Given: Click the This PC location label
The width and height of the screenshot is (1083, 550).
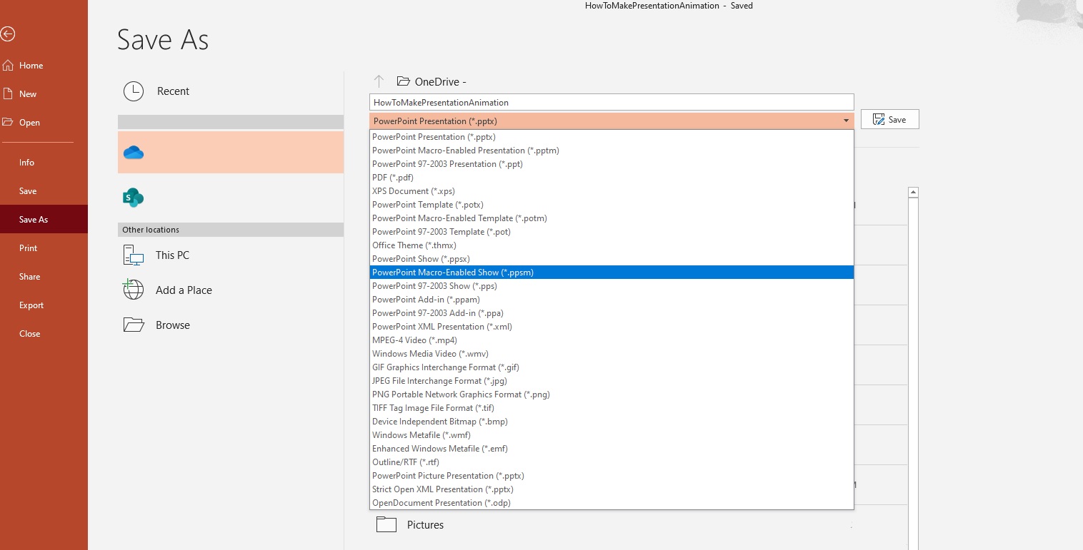Looking at the screenshot, I should [x=172, y=255].
